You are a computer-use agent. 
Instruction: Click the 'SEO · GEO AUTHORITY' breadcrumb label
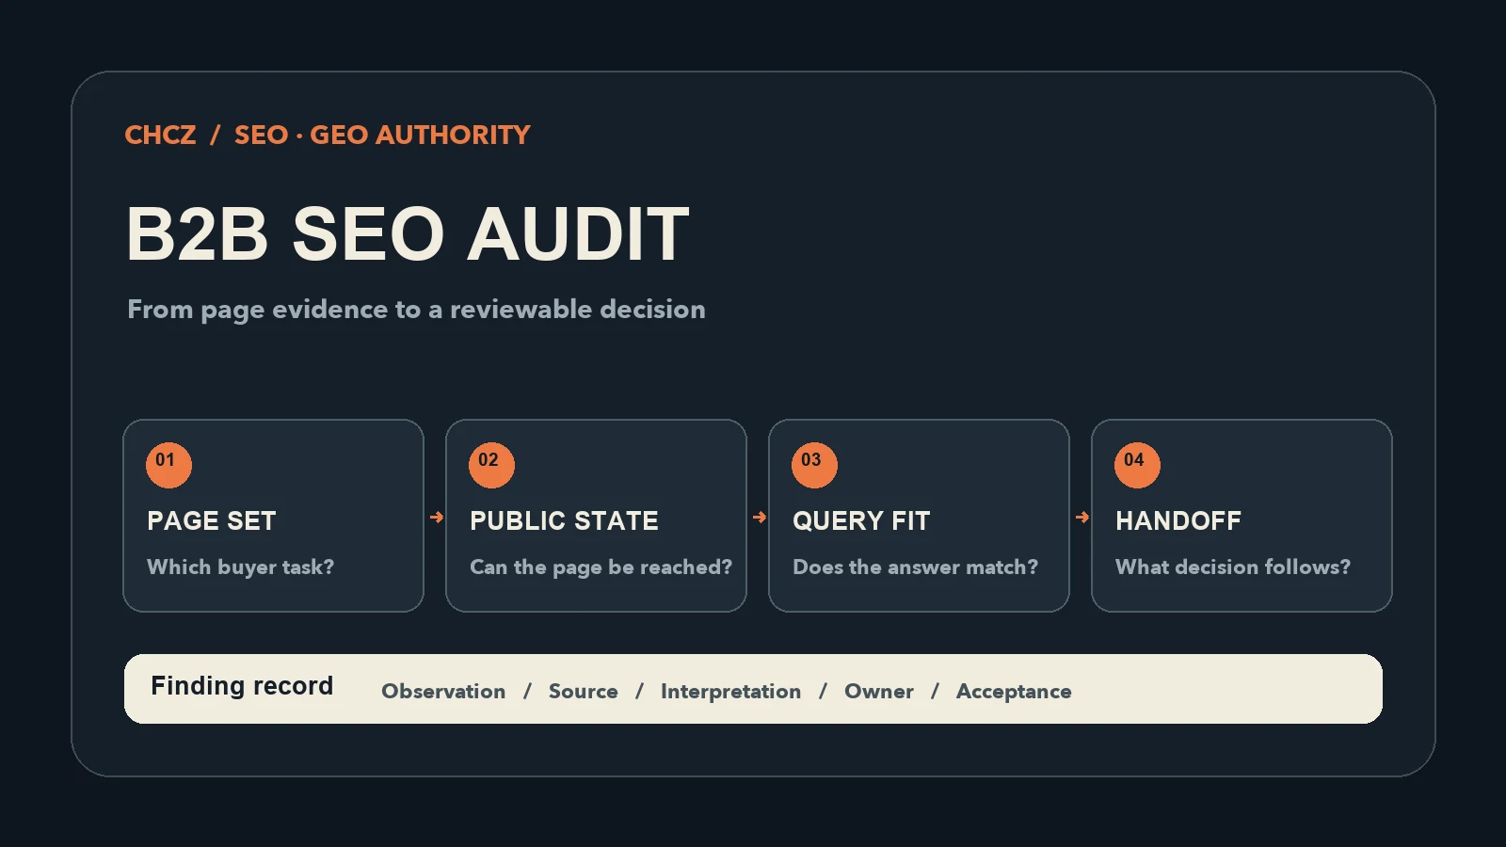coord(382,135)
